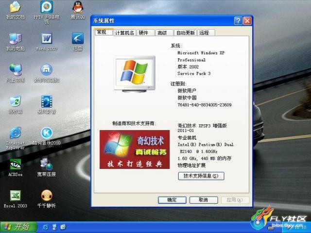Switch to the 硬件 tab
311x233 pixels.
pyautogui.click(x=145, y=33)
